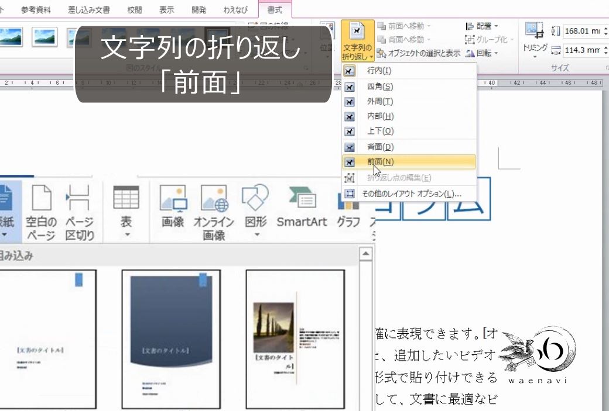
Task: Choose 前面(N) in front of text
Action: coord(409,162)
